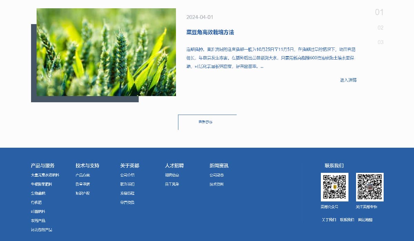
Task: Click the 英都公众号 caption text
Action: point(329,207)
